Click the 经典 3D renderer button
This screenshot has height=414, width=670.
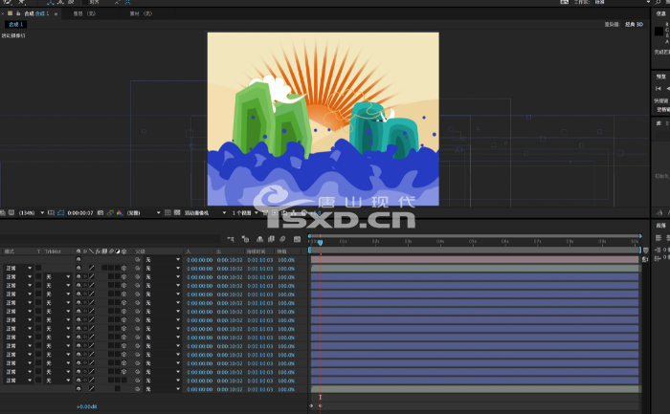tap(634, 24)
